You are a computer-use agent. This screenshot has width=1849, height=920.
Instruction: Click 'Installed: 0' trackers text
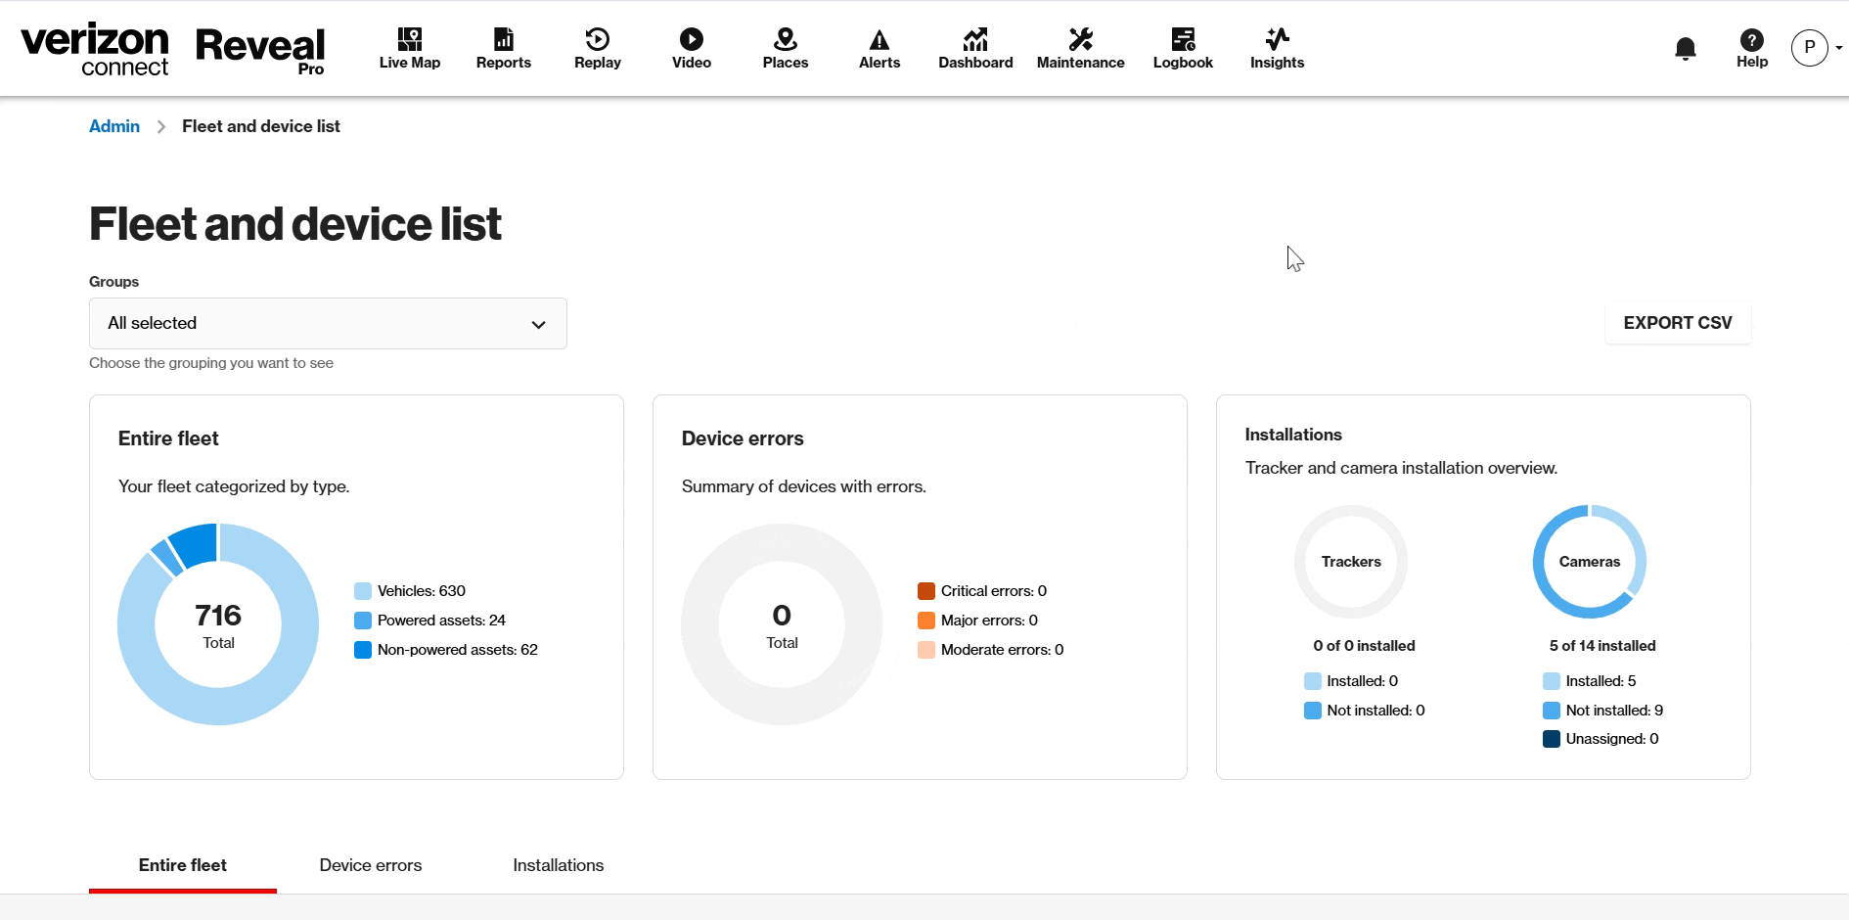1362,681
